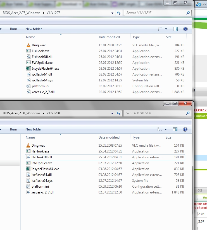The image size is (207, 230).
Task: Change view icon in V1JV1208 window
Action: coord(160,129)
